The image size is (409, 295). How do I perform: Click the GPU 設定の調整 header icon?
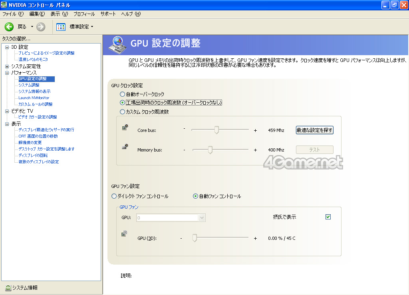117,45
